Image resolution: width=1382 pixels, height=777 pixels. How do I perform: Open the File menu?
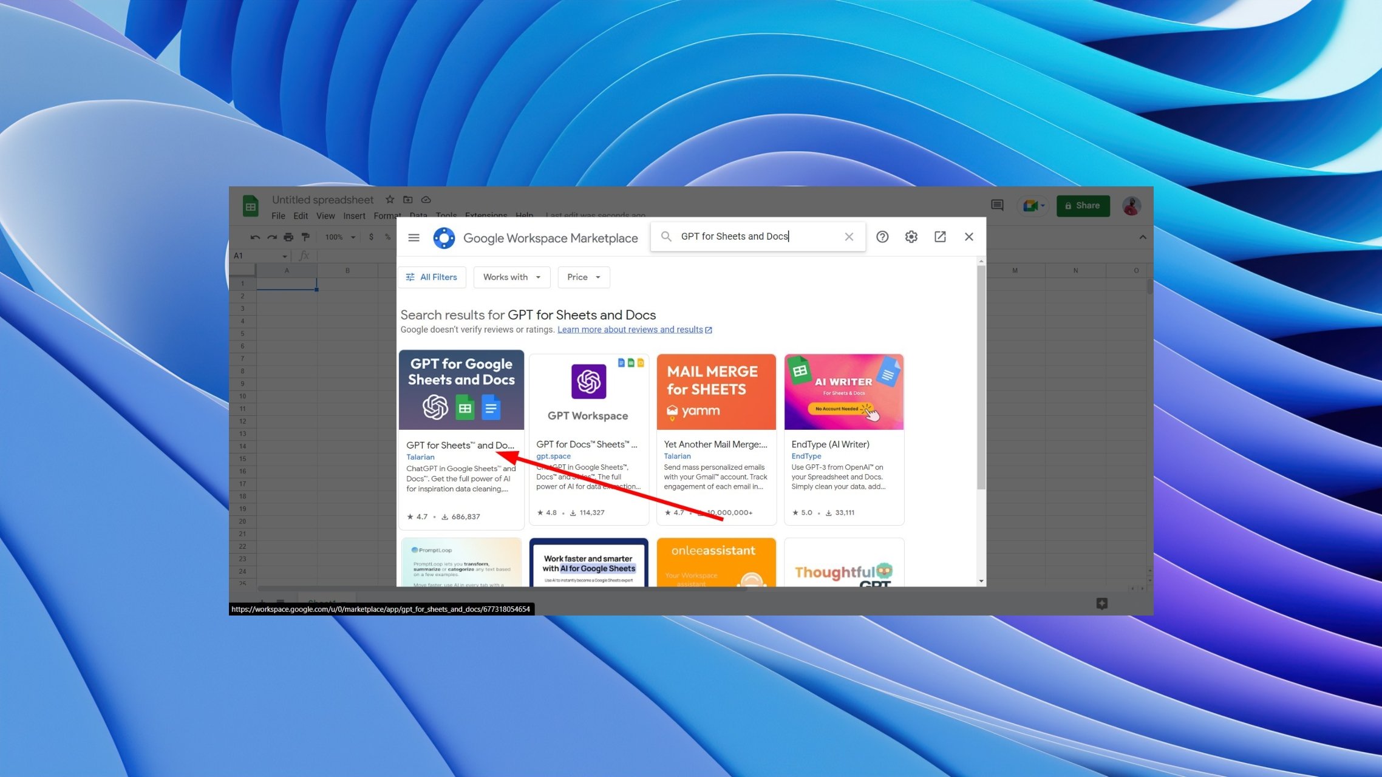[x=278, y=215]
